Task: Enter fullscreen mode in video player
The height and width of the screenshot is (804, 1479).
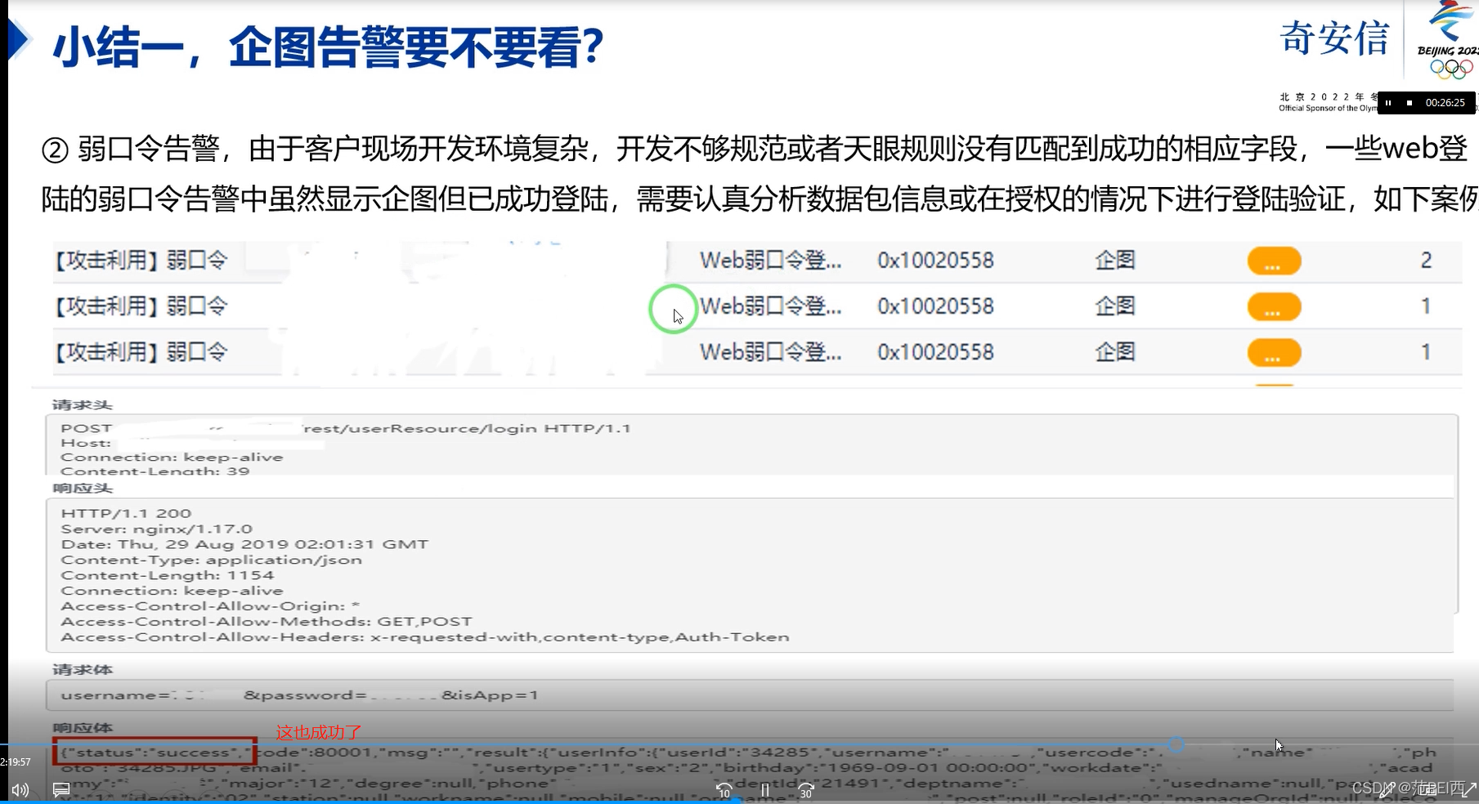Action: click(x=1468, y=789)
